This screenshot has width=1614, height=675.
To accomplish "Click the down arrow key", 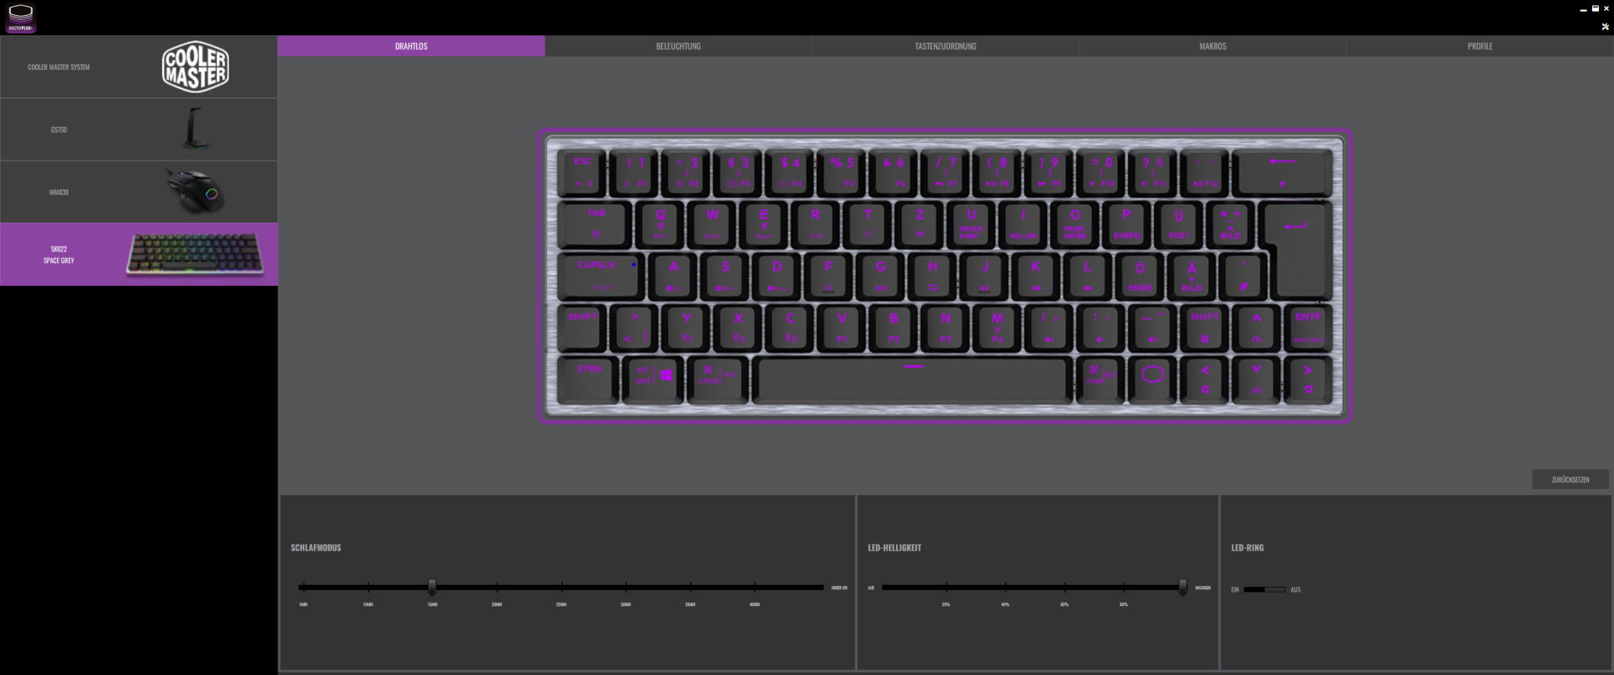I will (x=1256, y=379).
